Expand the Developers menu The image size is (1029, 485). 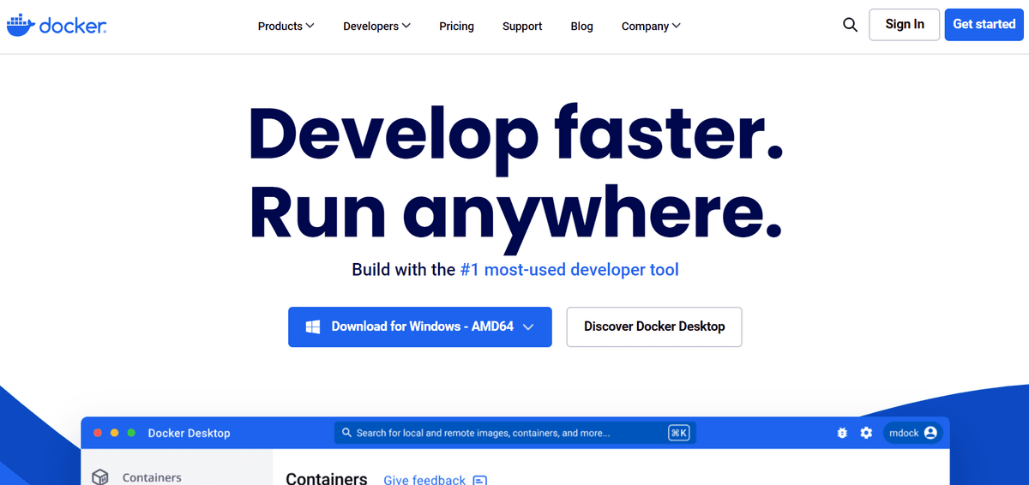(x=376, y=26)
